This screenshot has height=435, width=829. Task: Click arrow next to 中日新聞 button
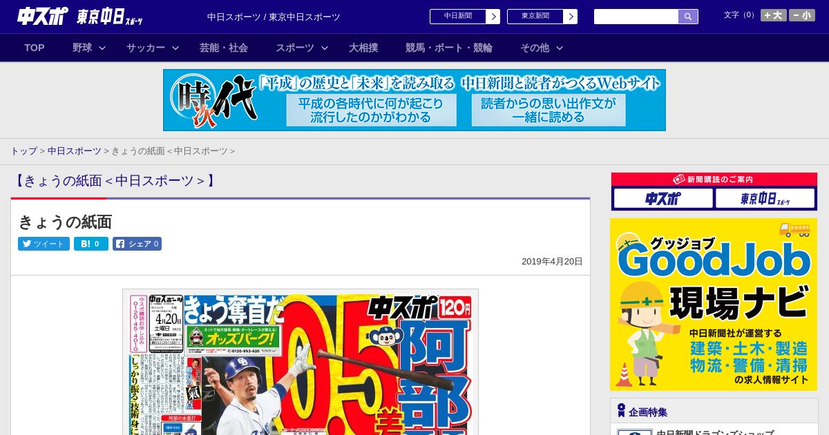[x=493, y=17]
